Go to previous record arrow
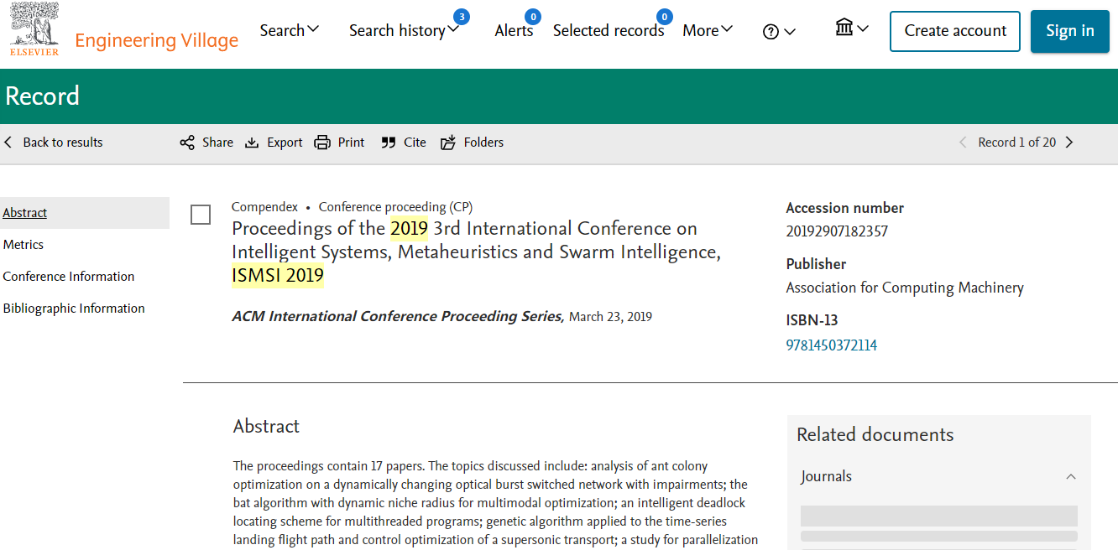Image resolution: width=1118 pixels, height=550 pixels. pyautogui.click(x=963, y=143)
